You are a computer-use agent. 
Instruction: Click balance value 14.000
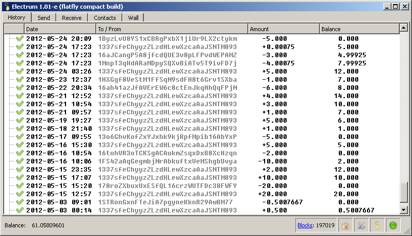[x=346, y=96]
